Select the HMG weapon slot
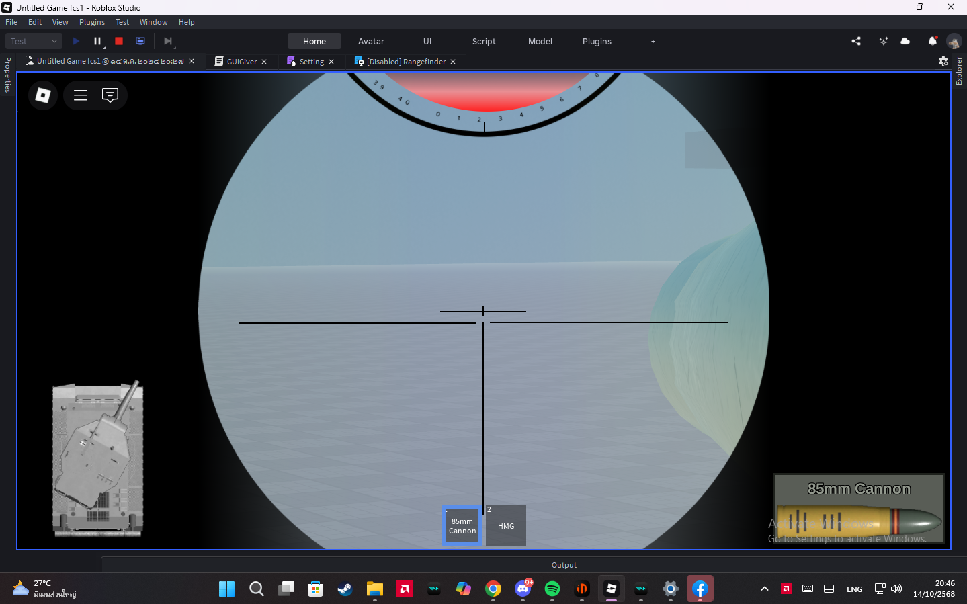The height and width of the screenshot is (604, 967). (x=506, y=525)
